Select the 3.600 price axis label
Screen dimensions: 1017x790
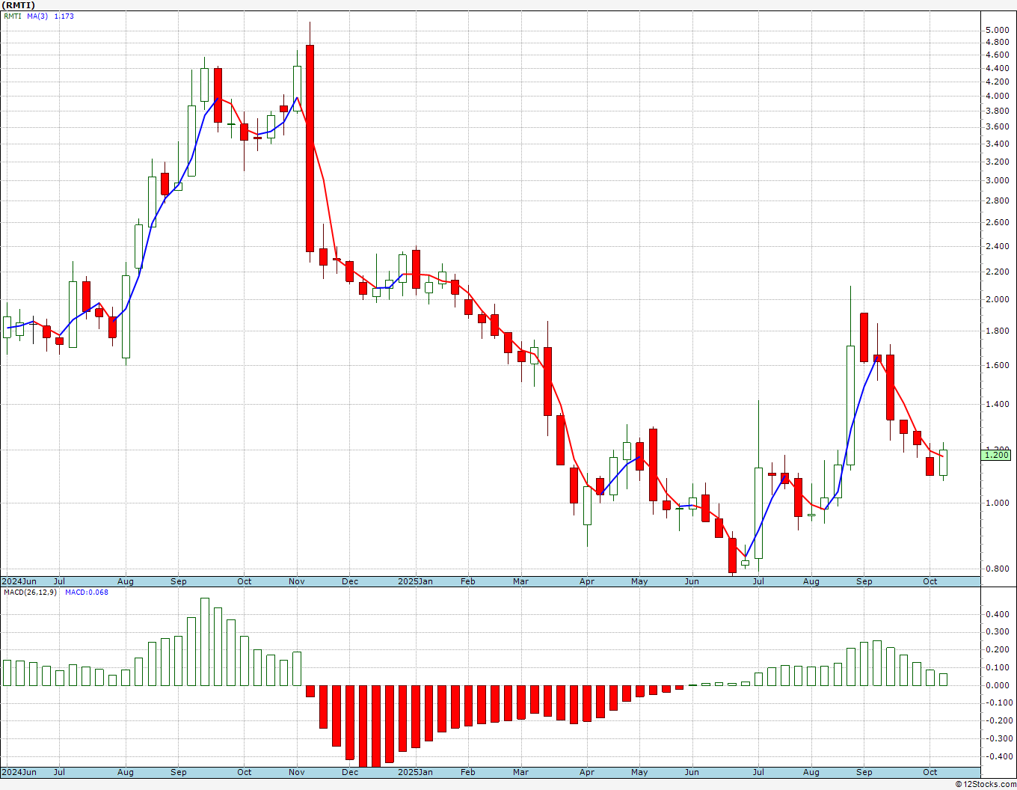[997, 126]
